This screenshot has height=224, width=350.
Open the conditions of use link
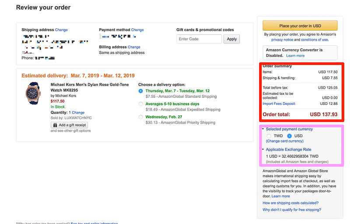[x=314, y=40]
